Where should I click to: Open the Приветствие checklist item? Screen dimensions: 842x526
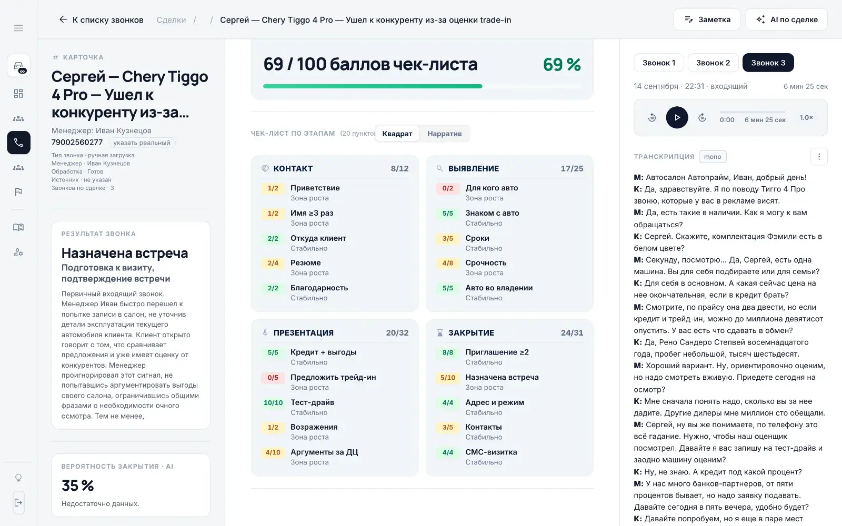(335, 193)
